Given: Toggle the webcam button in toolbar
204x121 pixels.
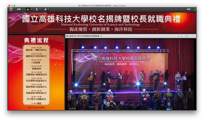Looking at the screenshot, I should point(37,9).
